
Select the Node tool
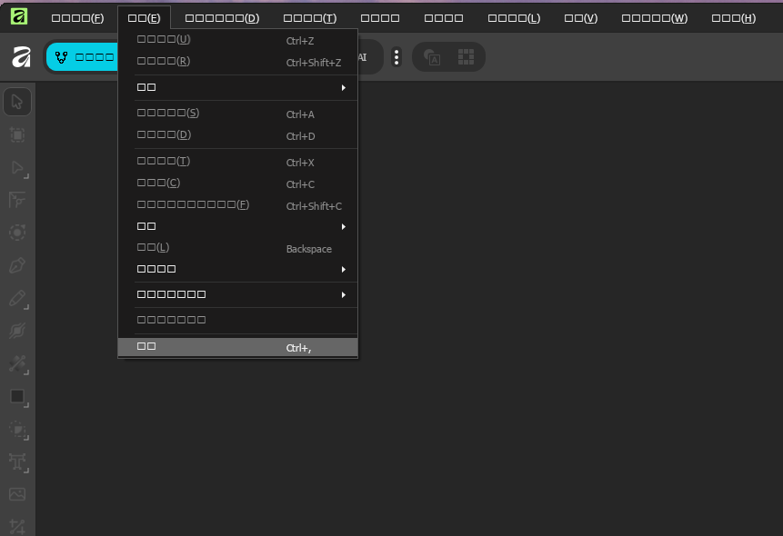click(x=16, y=168)
